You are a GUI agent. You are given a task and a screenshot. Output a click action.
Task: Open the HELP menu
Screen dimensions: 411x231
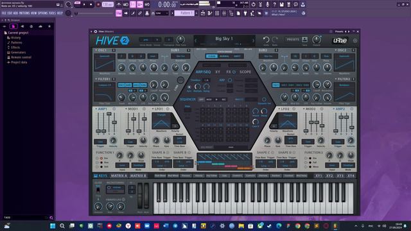(x=60, y=13)
